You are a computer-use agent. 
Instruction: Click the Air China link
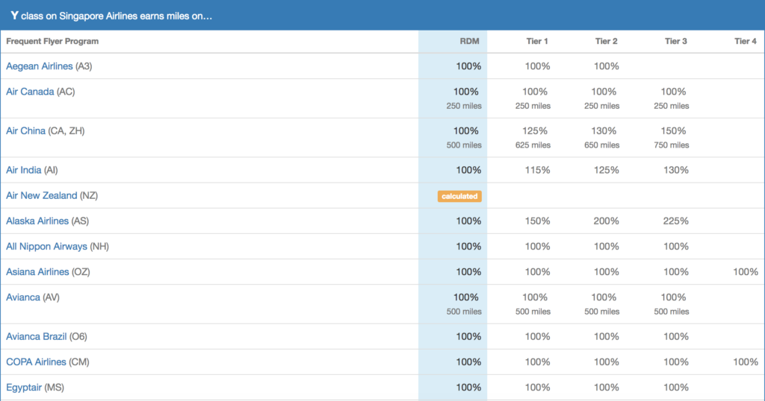click(25, 131)
